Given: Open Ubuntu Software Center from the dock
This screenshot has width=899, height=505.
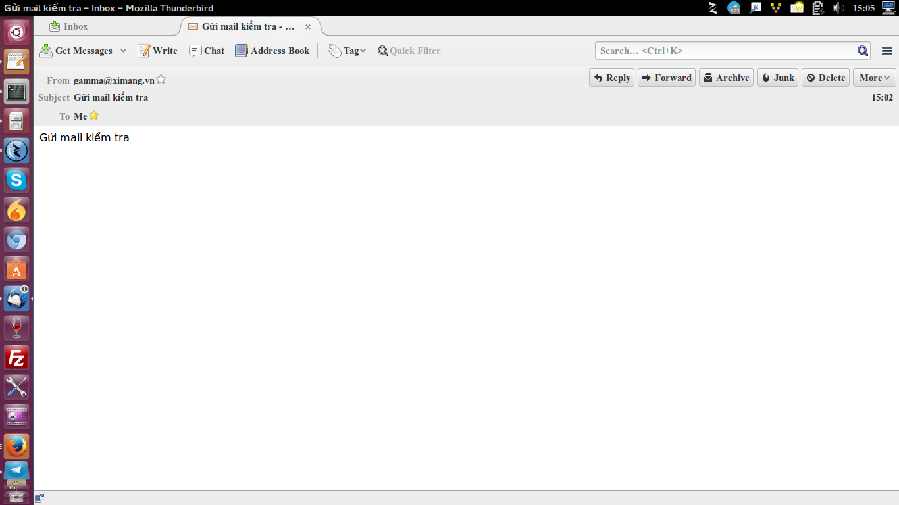Looking at the screenshot, I should (x=16, y=269).
